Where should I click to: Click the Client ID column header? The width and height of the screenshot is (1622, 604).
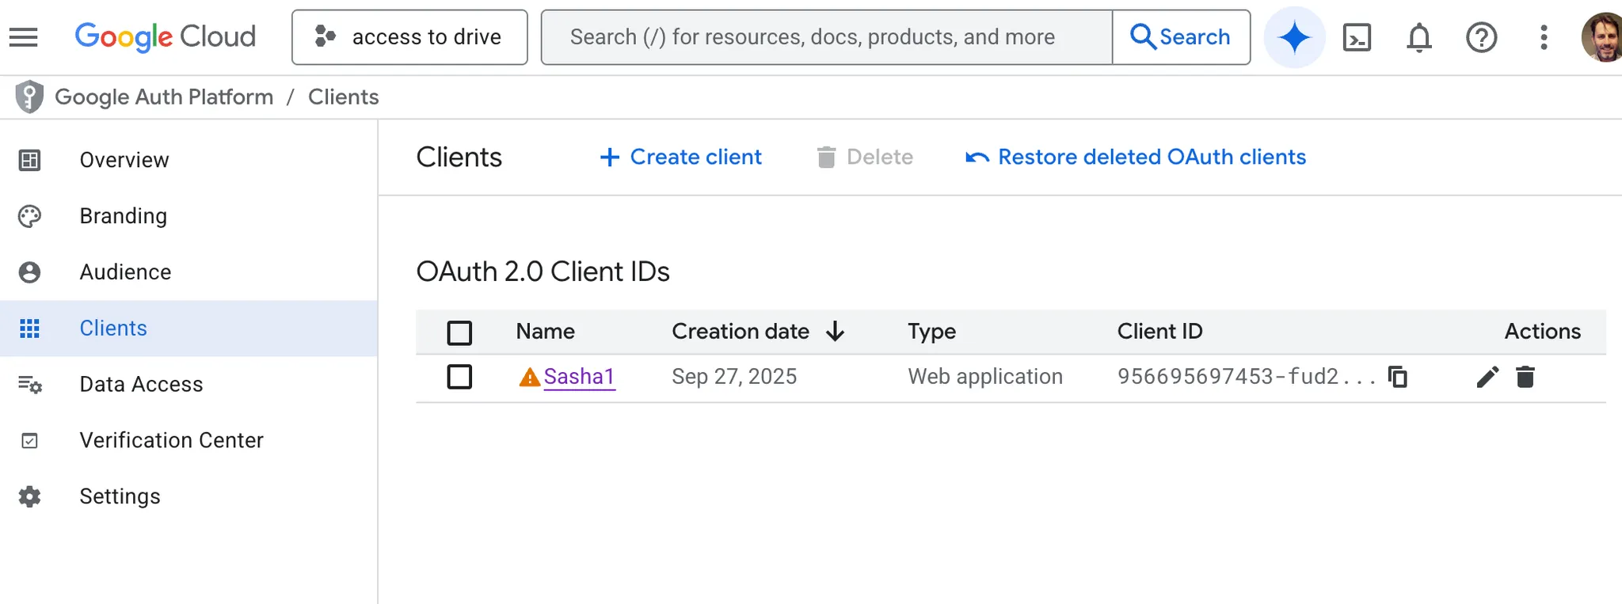tap(1159, 332)
